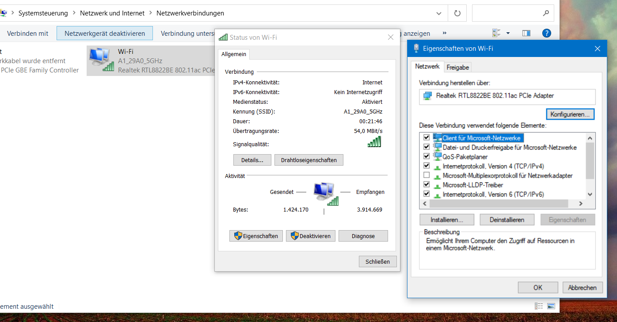
Task: Click Microsoft-Multiplexorprotokoll item icon
Action: pyautogui.click(x=438, y=176)
